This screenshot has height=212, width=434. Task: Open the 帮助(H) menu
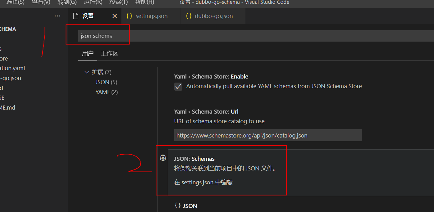coord(144,2)
